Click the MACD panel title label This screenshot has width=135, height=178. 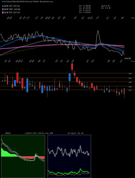click(x=8, y=133)
